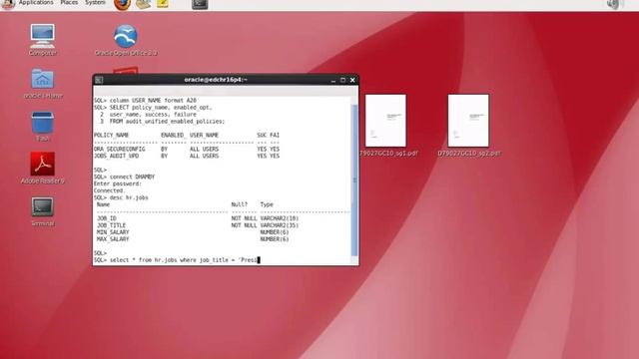639x359 pixels.
Task: Open the oracle's Home folder icon
Action: [43, 84]
